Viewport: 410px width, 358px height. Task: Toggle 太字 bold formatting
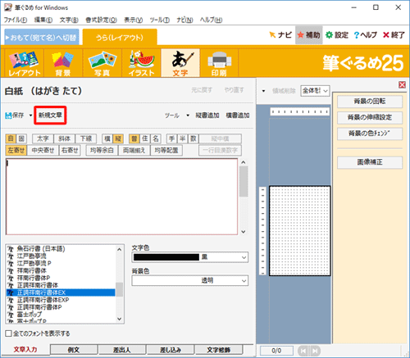[x=43, y=138]
